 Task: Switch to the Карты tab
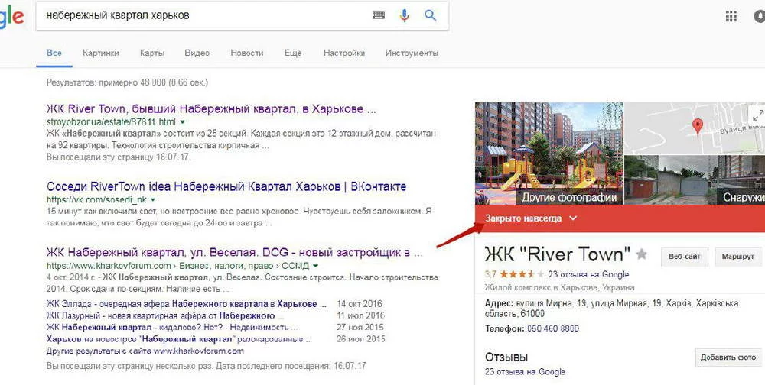[151, 53]
